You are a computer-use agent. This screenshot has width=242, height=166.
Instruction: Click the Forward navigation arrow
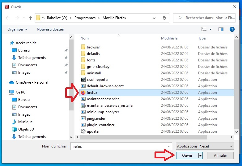pyautogui.click(x=17, y=18)
